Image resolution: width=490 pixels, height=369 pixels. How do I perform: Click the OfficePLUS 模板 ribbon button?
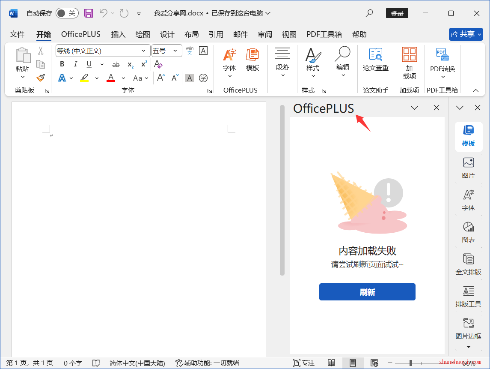252,60
